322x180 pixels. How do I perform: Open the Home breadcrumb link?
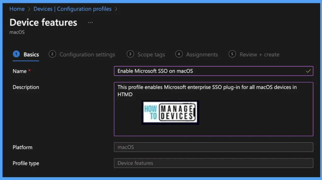[x=17, y=9]
